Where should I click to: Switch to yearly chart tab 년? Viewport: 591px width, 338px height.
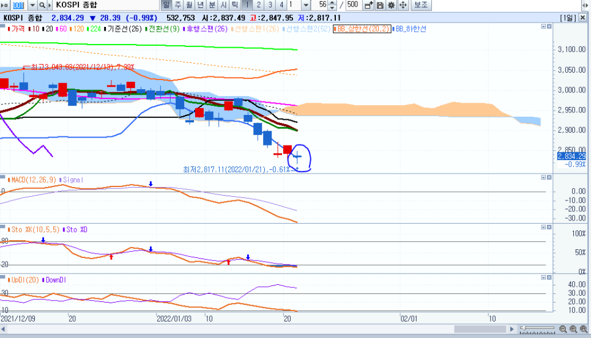[x=201, y=5]
